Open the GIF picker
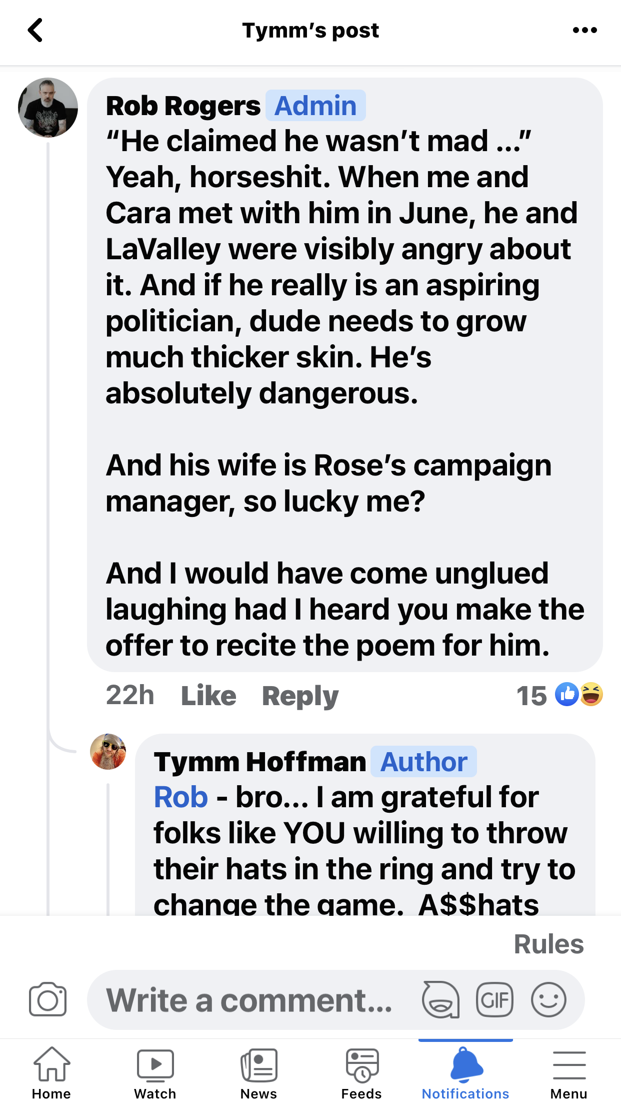The height and width of the screenshot is (1105, 621). [x=494, y=1000]
